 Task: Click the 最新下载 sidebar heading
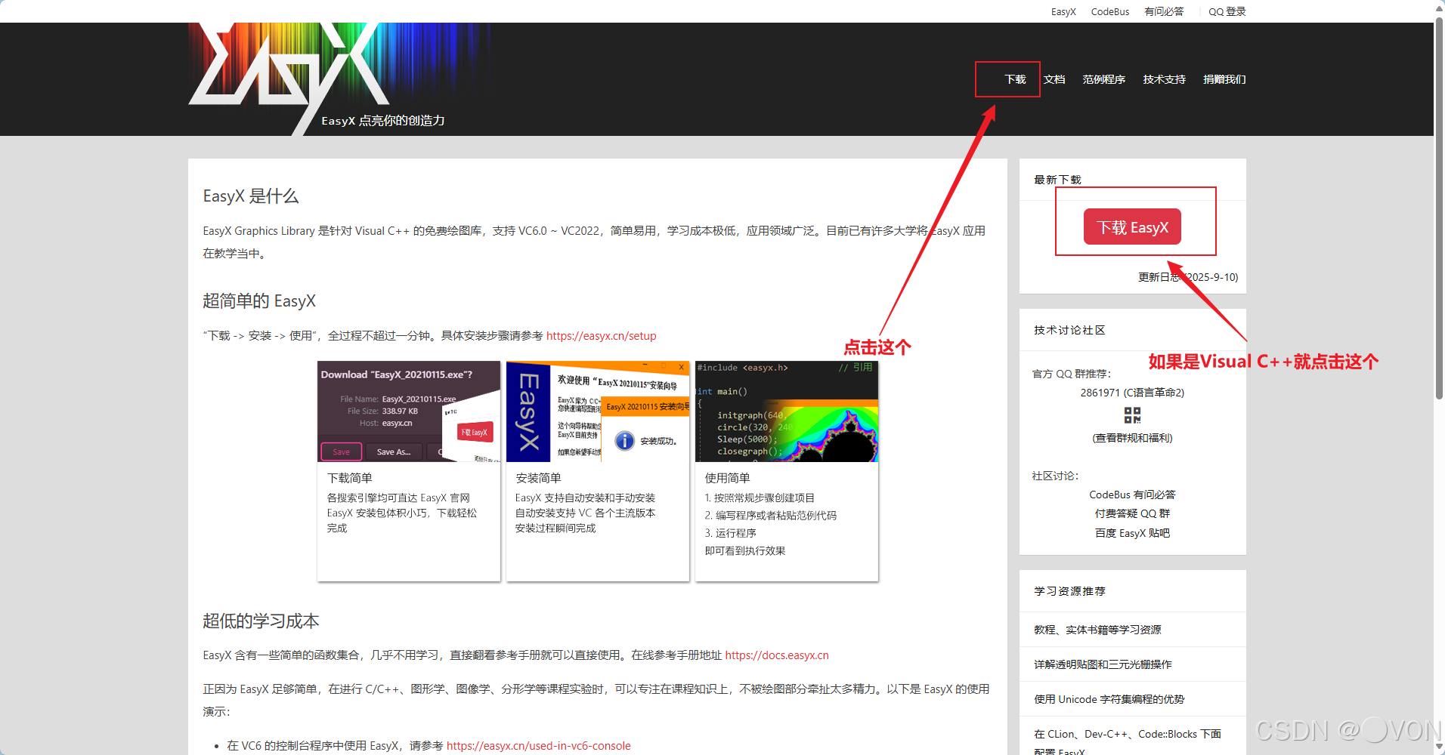pos(1057,180)
